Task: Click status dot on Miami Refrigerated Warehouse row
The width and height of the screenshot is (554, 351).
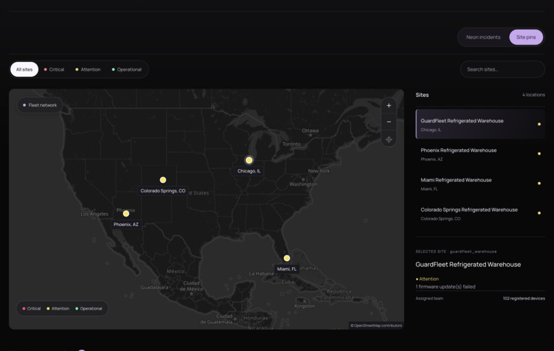Action: click(539, 183)
